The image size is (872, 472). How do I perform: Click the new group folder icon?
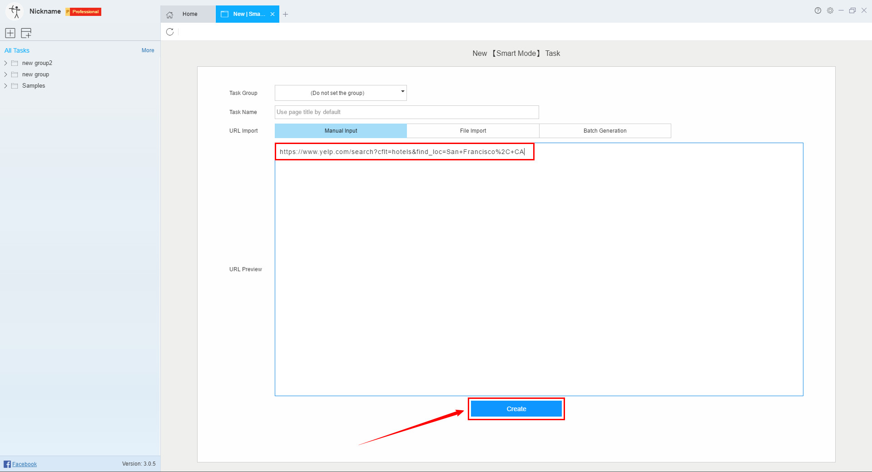coord(15,75)
